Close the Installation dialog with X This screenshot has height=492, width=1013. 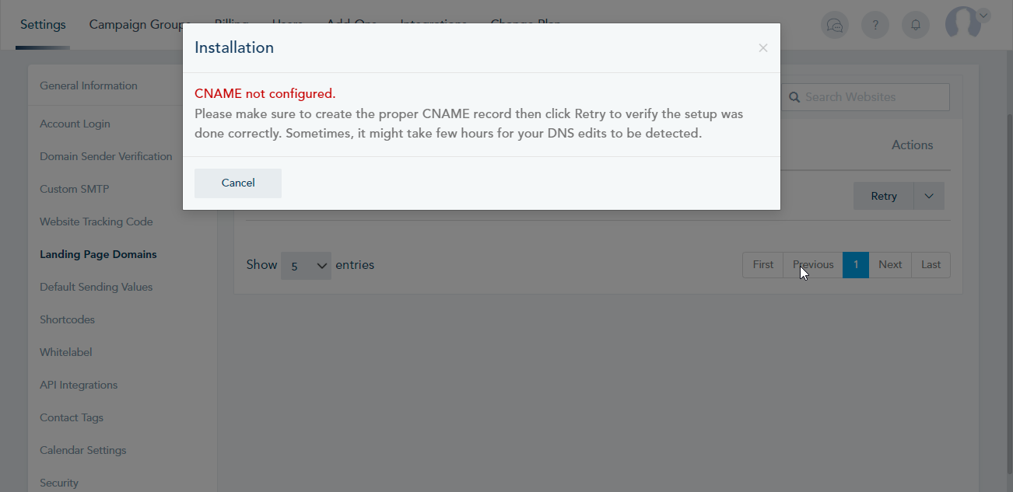(763, 48)
